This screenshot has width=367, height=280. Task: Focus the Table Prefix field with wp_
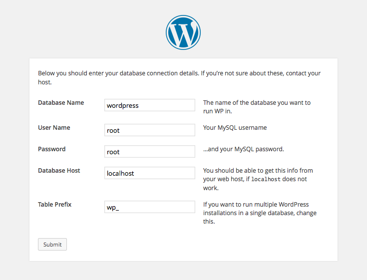150,207
